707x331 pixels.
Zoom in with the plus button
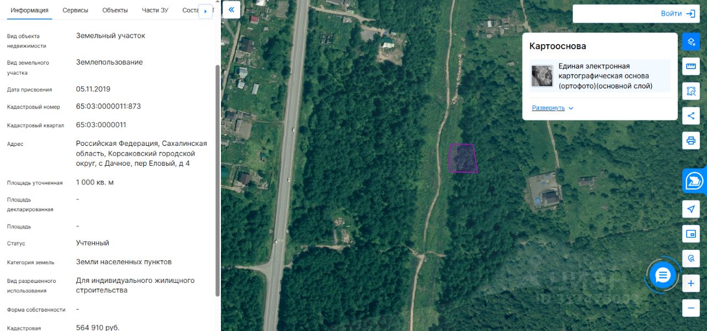click(690, 284)
